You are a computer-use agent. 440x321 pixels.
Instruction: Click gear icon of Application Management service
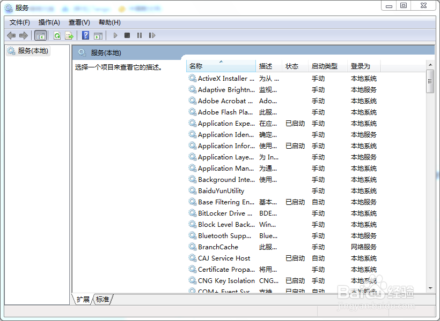pyautogui.click(x=192, y=168)
